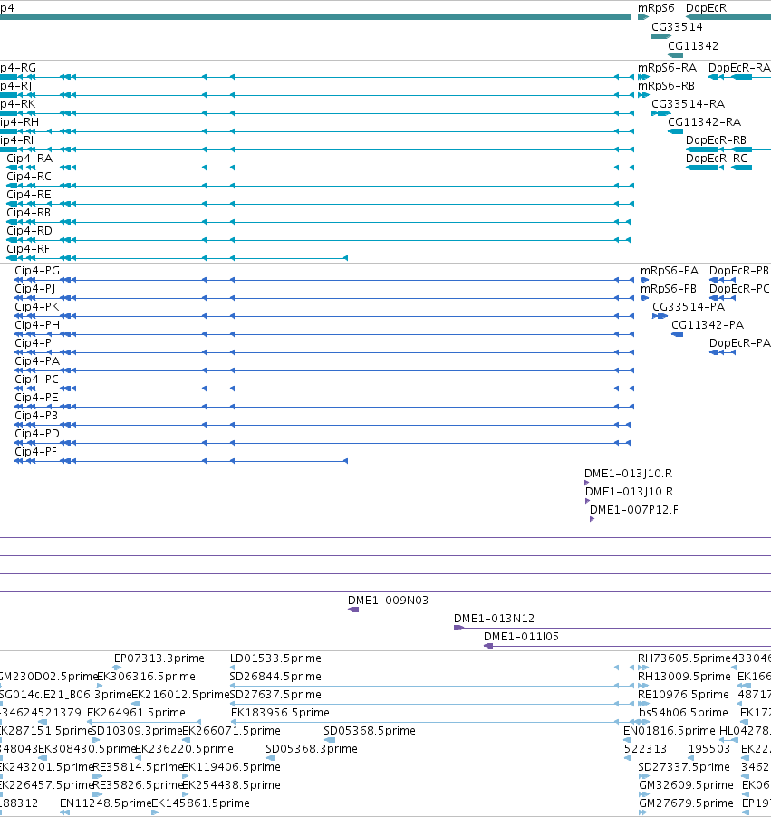The height and width of the screenshot is (817, 771).
Task: Open EST label RH13009.5prime
Action: tap(684, 677)
